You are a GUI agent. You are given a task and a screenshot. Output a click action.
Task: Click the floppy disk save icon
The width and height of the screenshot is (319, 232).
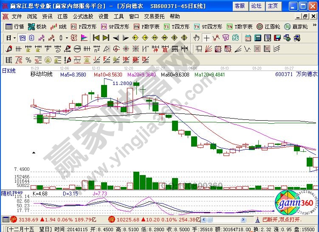pyautogui.click(x=277, y=37)
